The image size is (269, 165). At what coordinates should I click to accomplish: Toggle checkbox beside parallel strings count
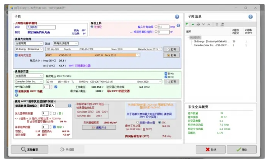(x=54, y=127)
